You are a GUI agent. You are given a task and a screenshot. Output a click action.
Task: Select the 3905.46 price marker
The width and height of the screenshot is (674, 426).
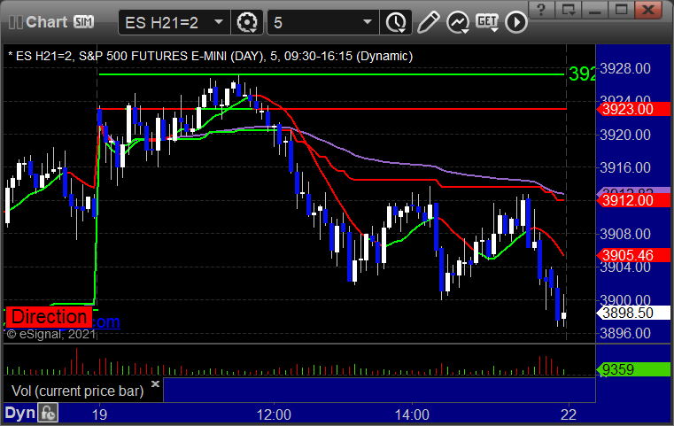coord(633,255)
